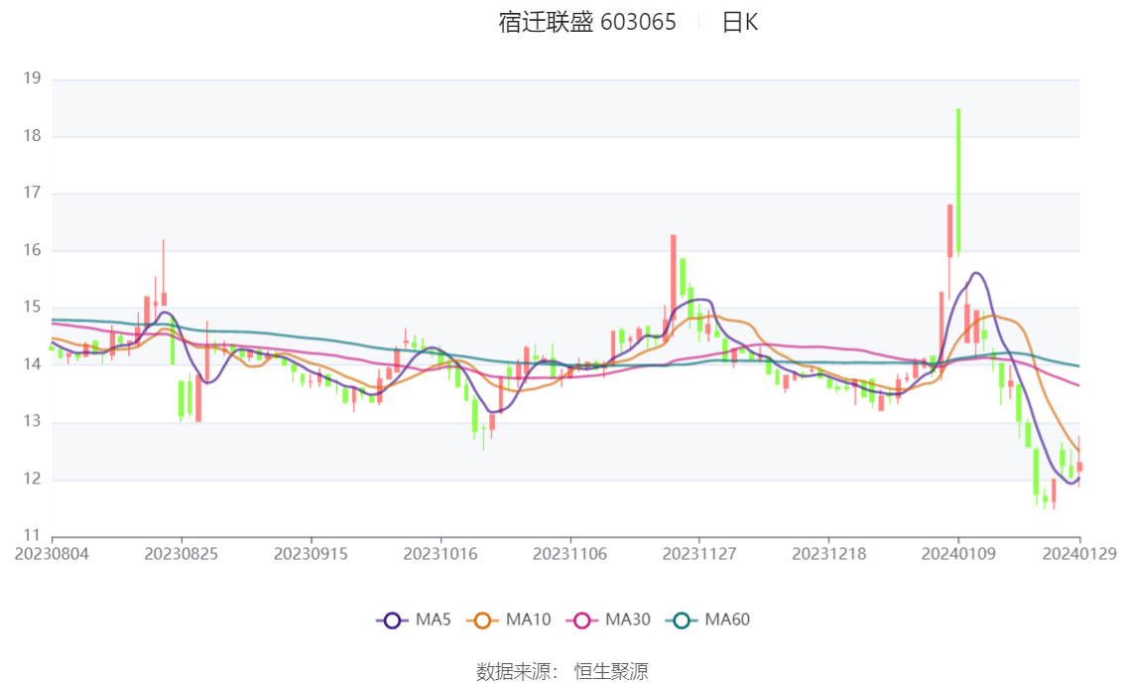Click the x-axis date label 20231016
The height and width of the screenshot is (684, 1125).
tap(440, 554)
